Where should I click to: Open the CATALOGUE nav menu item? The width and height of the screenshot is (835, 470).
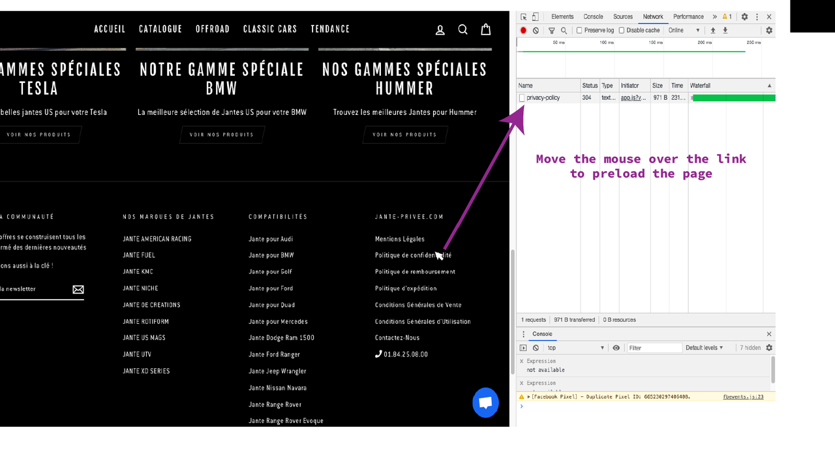(160, 29)
